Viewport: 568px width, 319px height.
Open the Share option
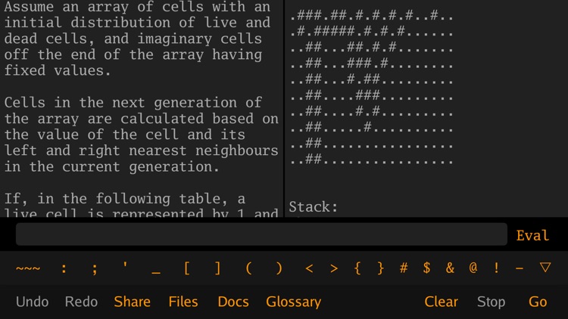(x=133, y=302)
